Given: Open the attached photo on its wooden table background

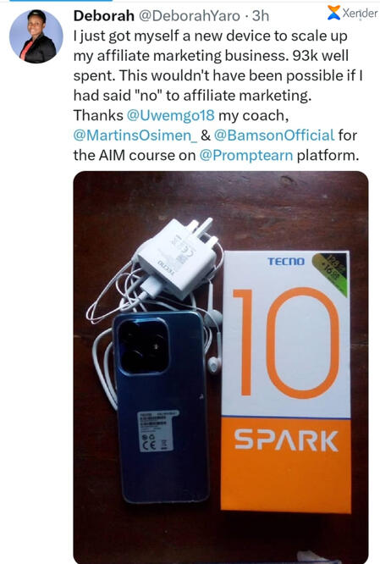Looking at the screenshot, I should click(221, 367).
